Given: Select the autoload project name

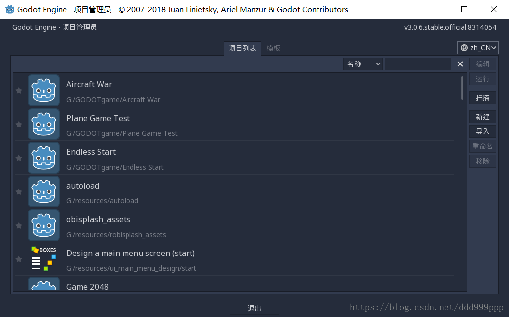Looking at the screenshot, I should click(x=83, y=186).
